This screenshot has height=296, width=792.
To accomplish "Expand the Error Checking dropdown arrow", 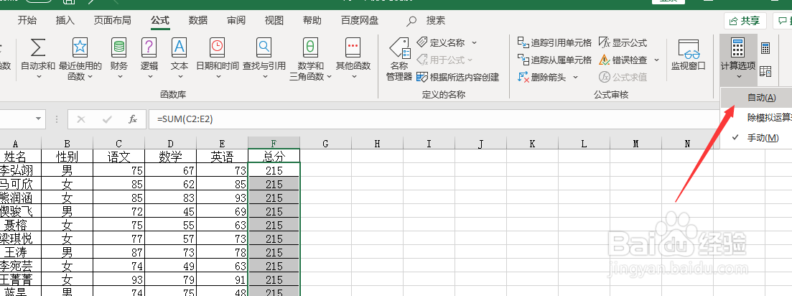I will pos(656,60).
